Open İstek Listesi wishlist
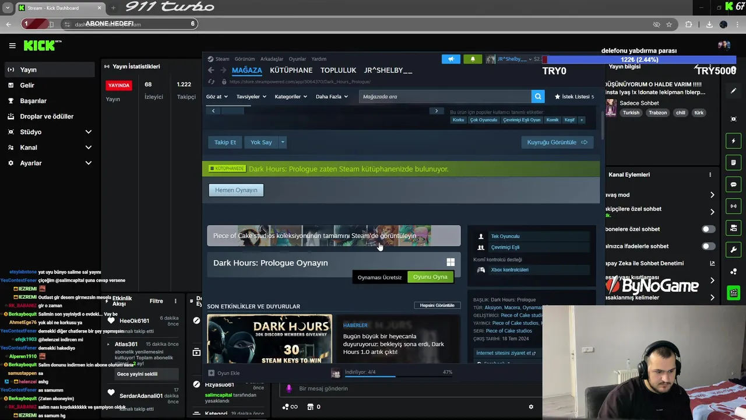The height and width of the screenshot is (420, 746). (x=574, y=96)
